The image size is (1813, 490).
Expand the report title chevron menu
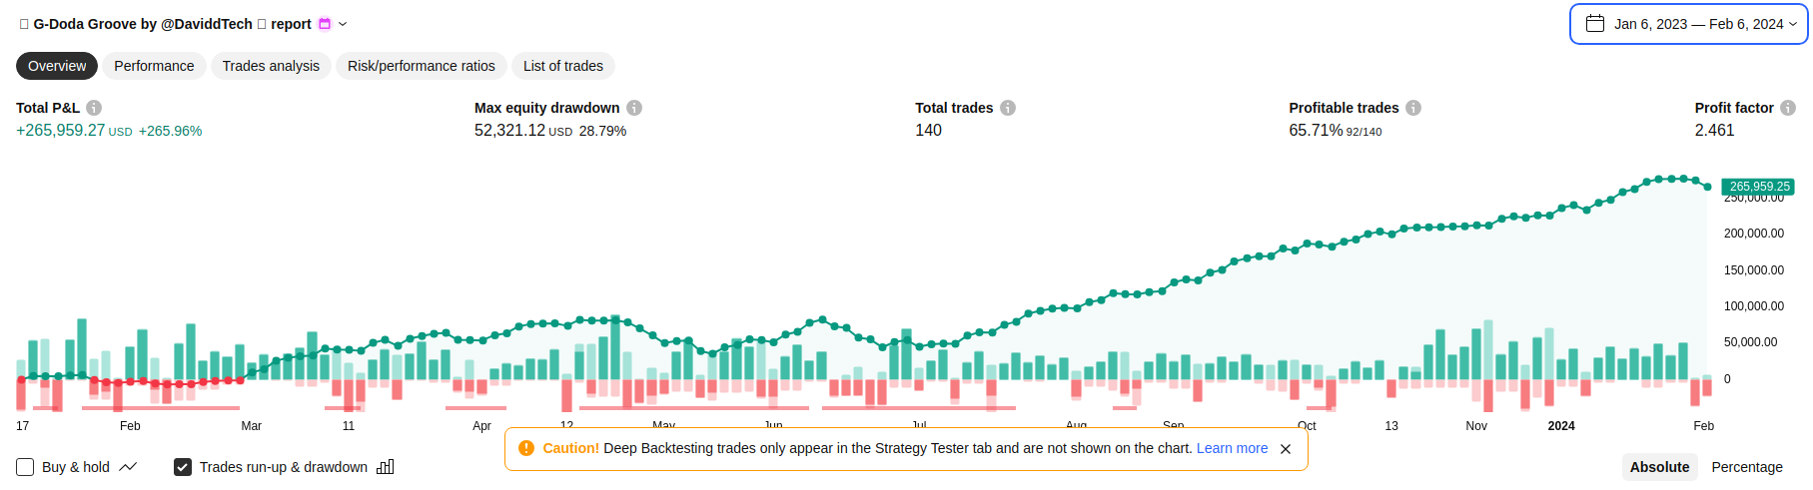click(x=343, y=24)
